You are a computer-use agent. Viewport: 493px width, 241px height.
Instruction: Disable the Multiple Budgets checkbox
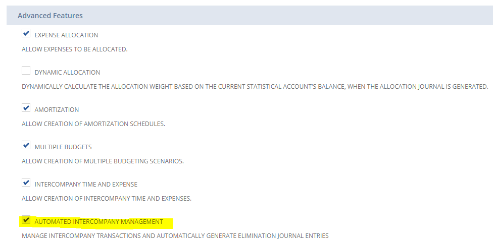coord(26,146)
